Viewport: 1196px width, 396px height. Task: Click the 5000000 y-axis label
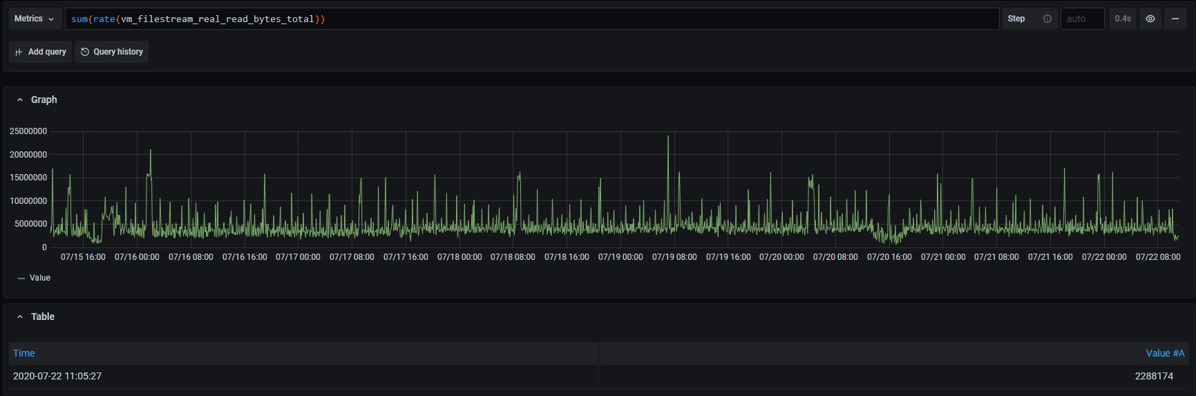(30, 224)
